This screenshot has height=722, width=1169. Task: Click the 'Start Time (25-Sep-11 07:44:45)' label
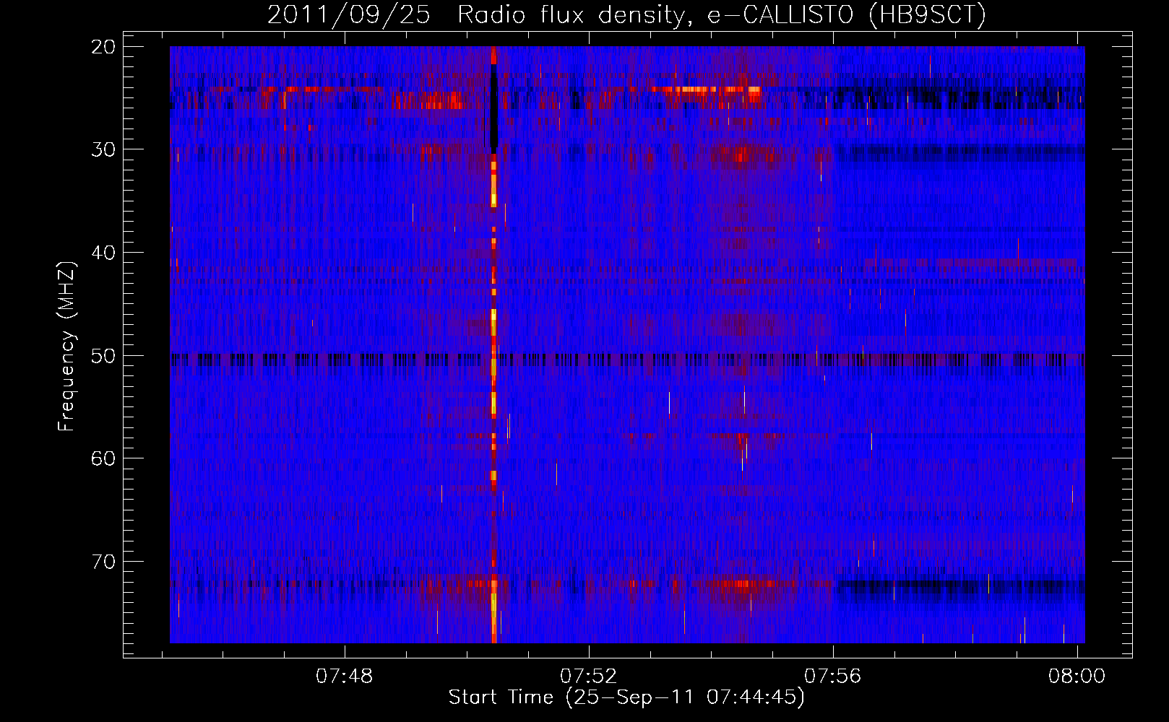pos(626,697)
